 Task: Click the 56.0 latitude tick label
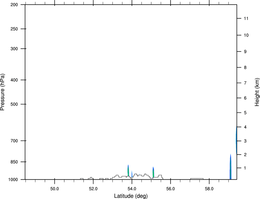171,189
